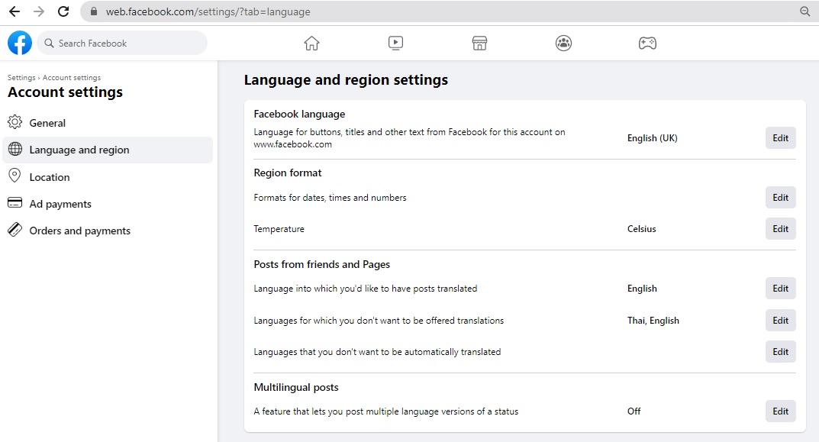Open Location settings from sidebar

click(50, 177)
